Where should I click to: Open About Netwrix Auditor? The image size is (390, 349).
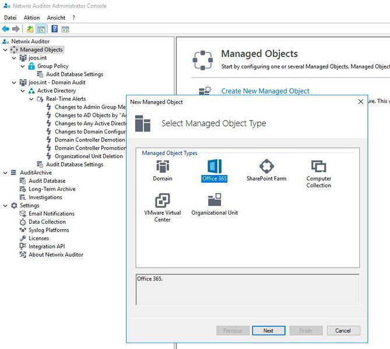click(x=56, y=254)
